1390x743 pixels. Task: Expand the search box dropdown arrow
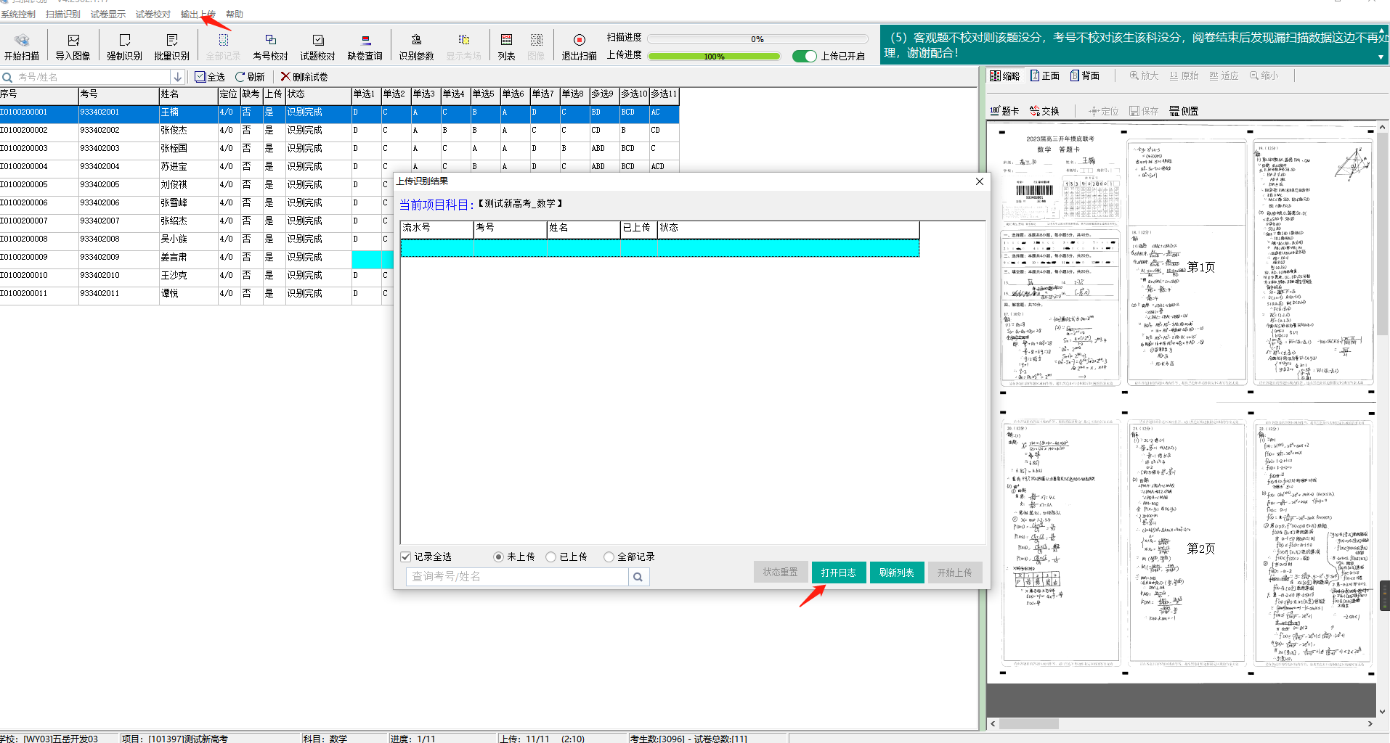click(x=177, y=77)
